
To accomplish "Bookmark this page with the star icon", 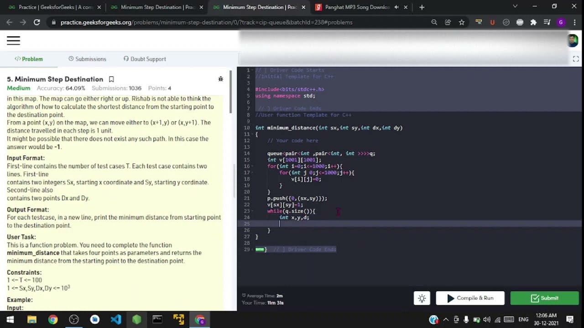I will [461, 22].
